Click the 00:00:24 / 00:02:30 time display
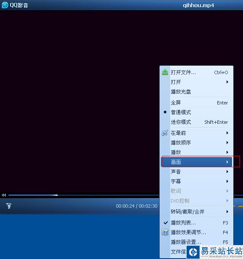Viewport: 243px width, 259px height. (x=136, y=206)
